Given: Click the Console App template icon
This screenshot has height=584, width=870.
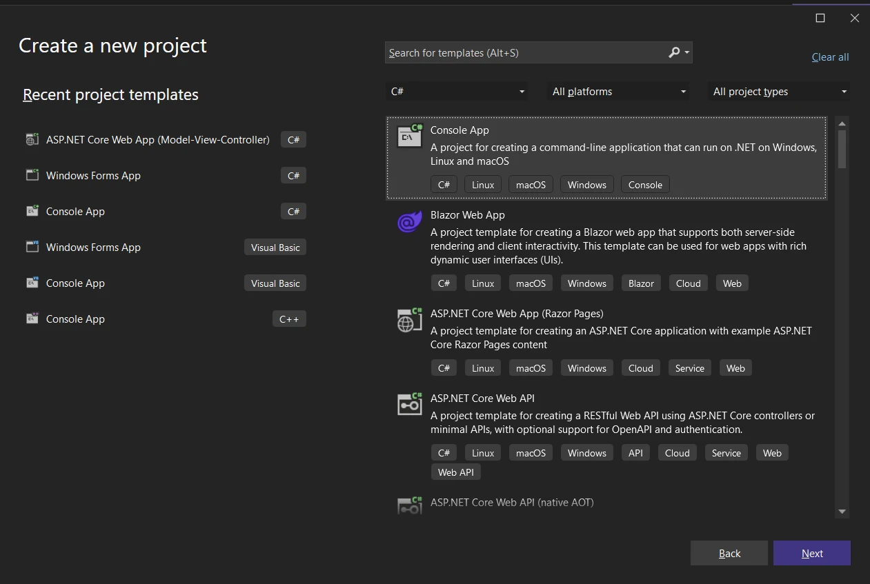Looking at the screenshot, I should point(409,136).
